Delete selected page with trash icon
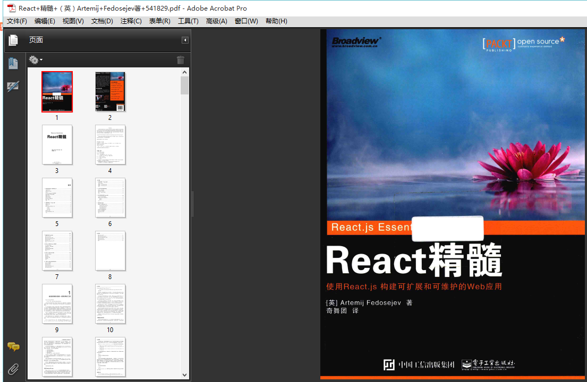The image size is (587, 382). point(181,60)
